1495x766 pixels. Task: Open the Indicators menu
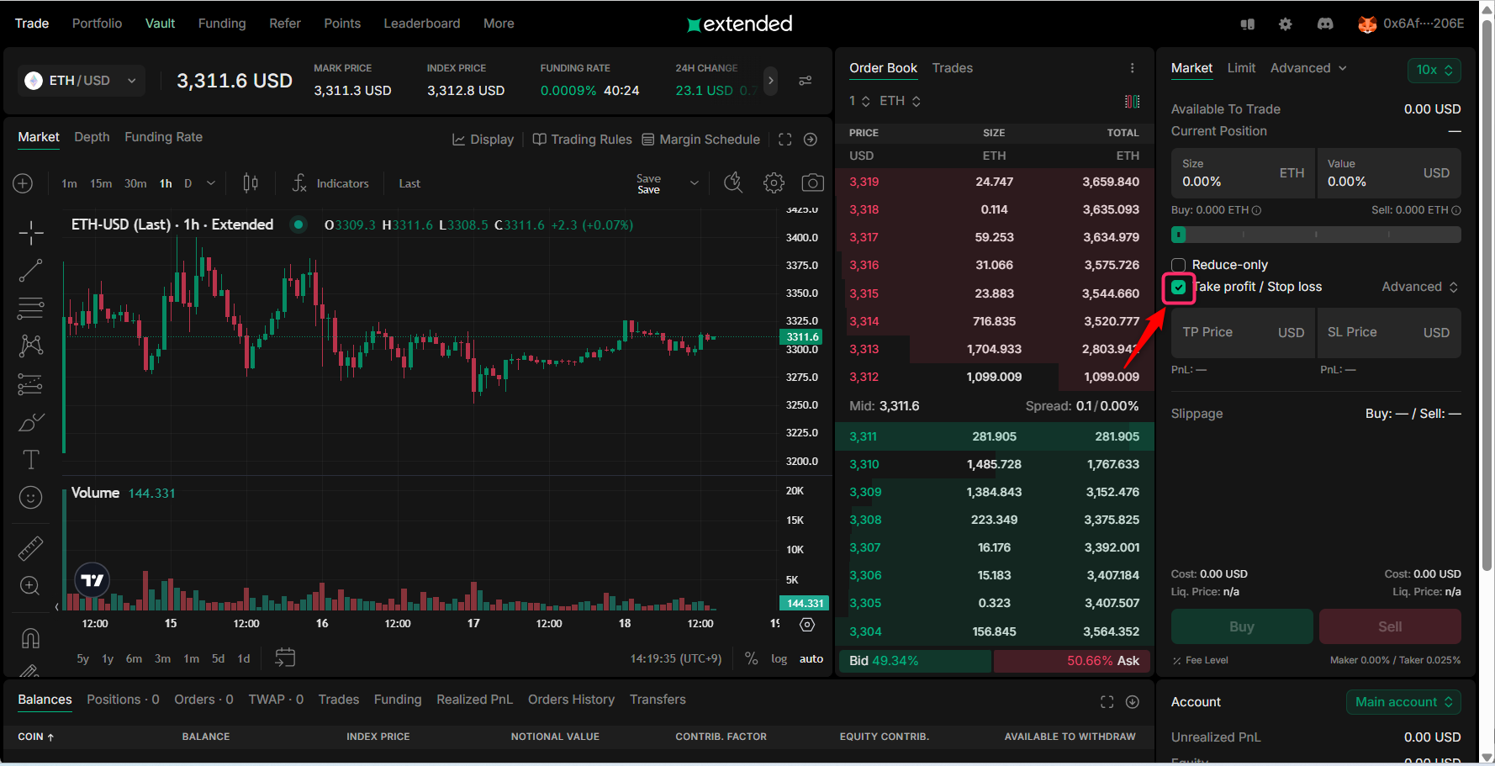click(331, 183)
